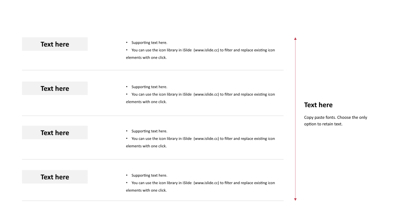Click 'elements with one click.' in the first row

[146, 58]
